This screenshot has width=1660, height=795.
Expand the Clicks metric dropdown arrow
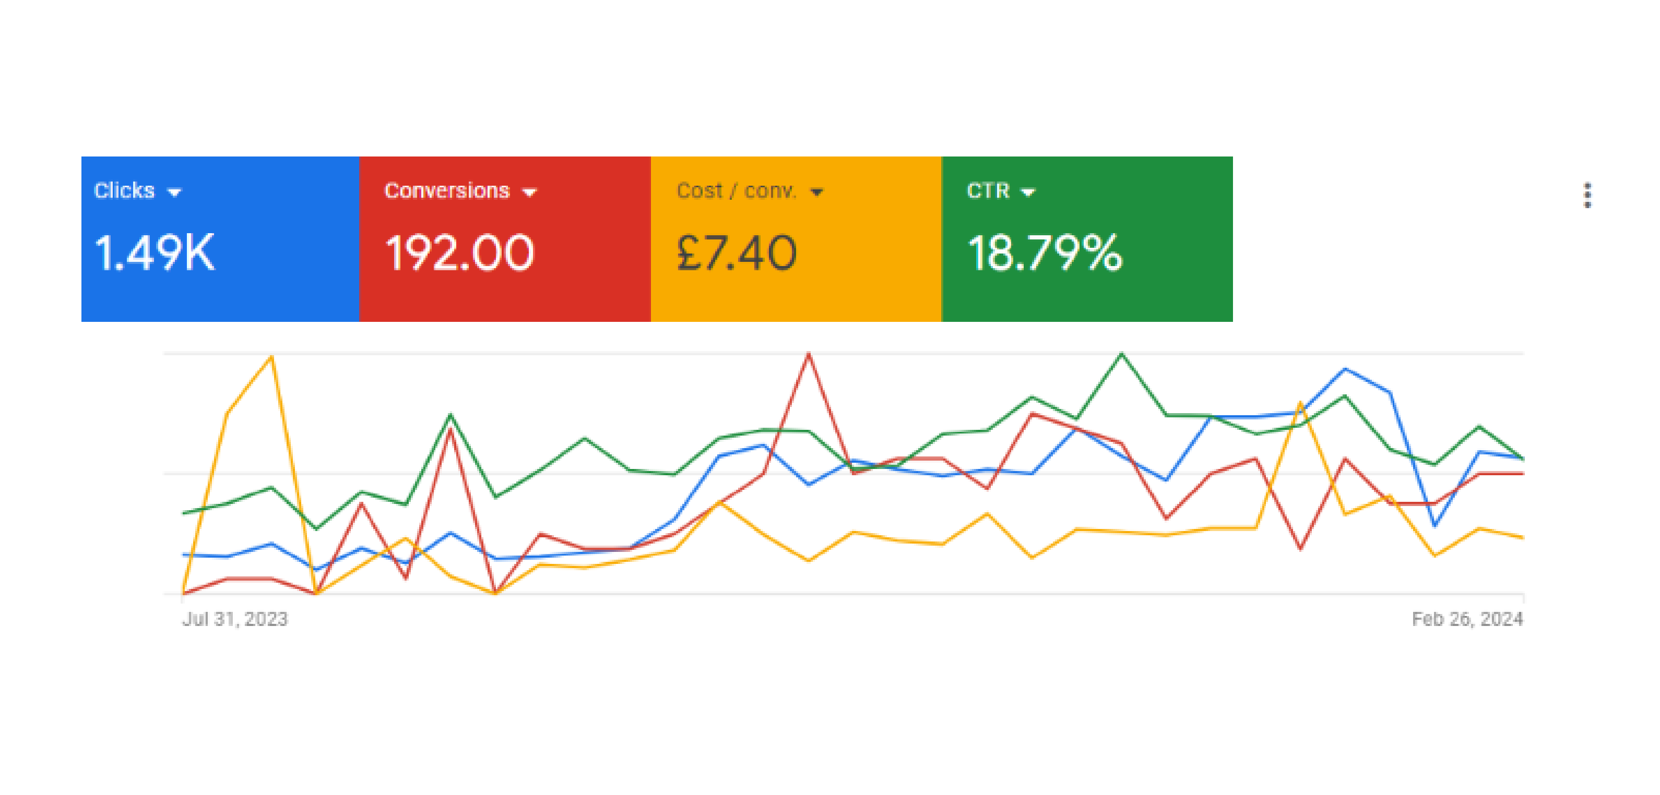point(174,192)
